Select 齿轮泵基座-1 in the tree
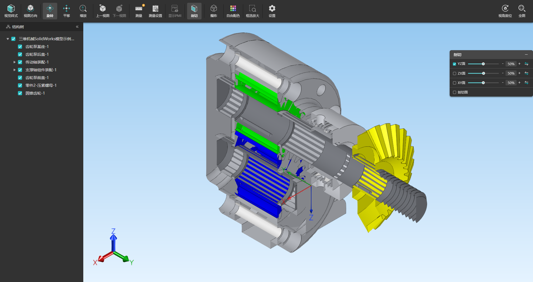Viewport: 533px width, 282px height. [x=37, y=47]
